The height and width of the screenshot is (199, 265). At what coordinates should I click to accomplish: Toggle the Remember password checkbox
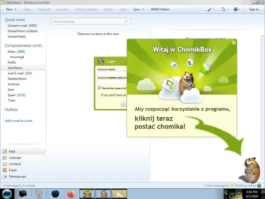pos(99,88)
